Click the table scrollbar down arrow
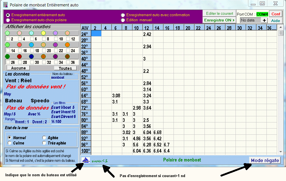The height and width of the screenshot is (181, 286). (x=281, y=152)
